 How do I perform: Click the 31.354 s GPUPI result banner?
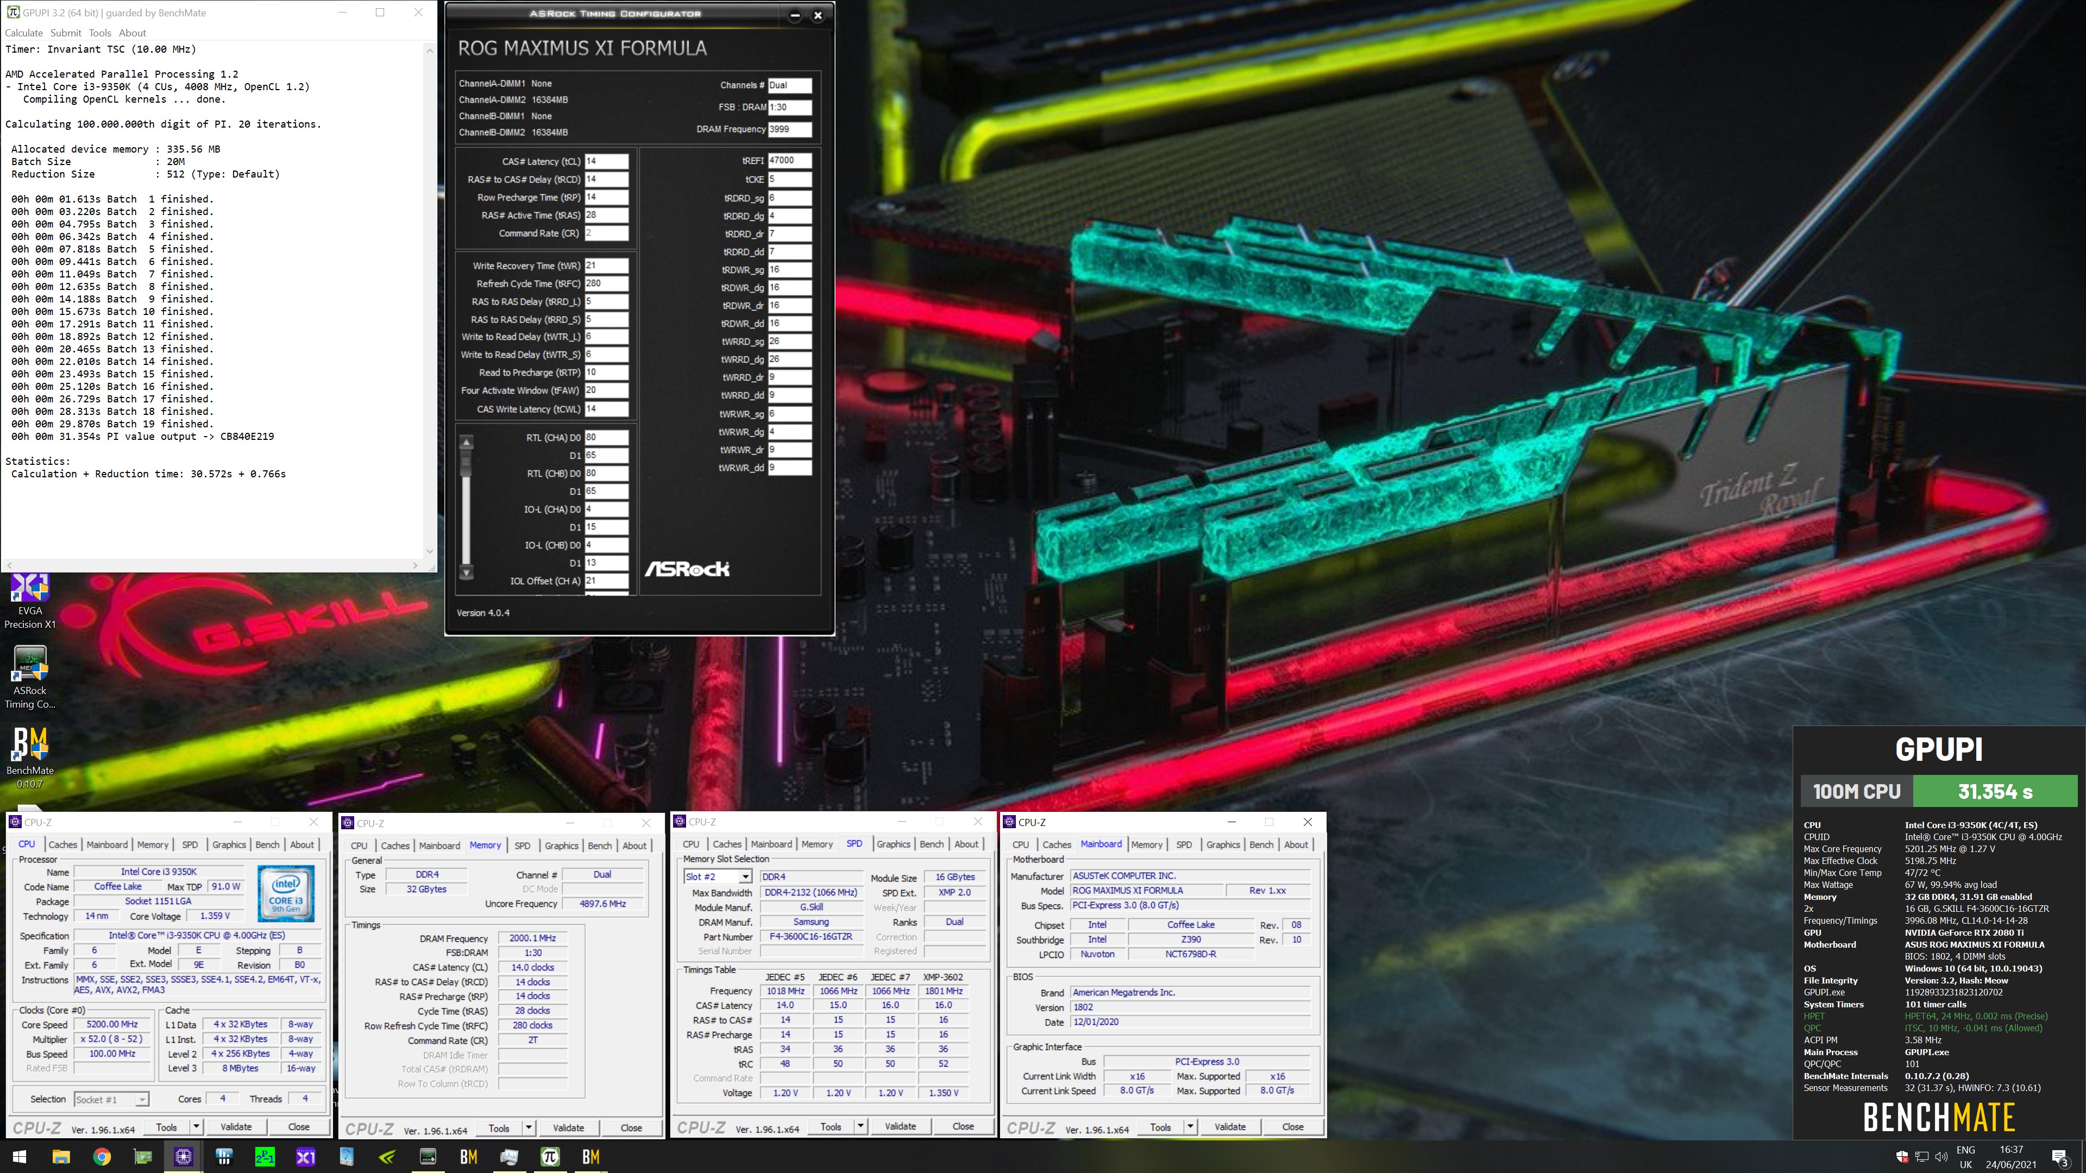click(1995, 791)
